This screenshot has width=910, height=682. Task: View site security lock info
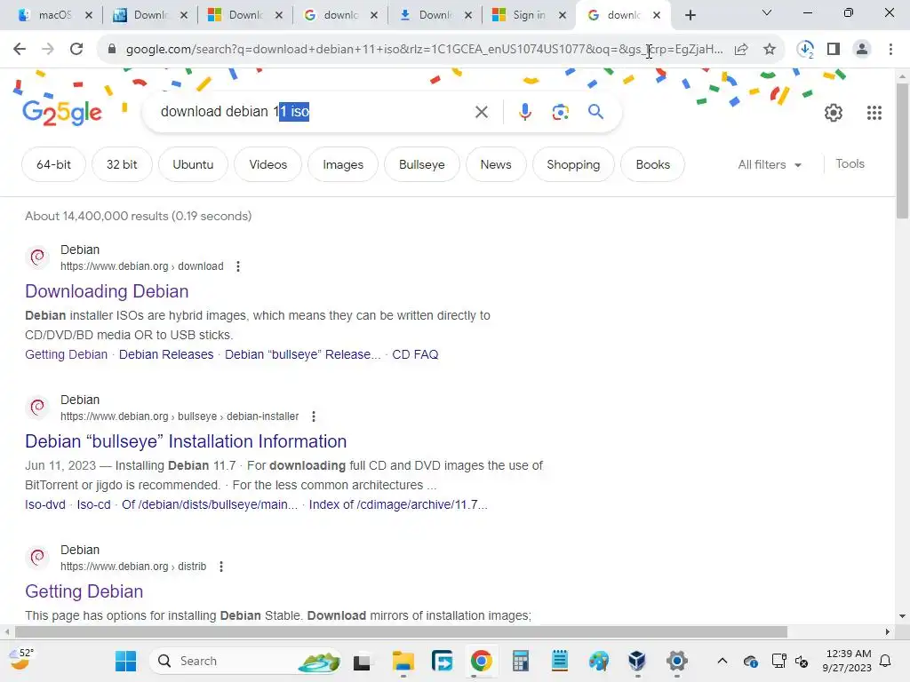click(x=112, y=50)
